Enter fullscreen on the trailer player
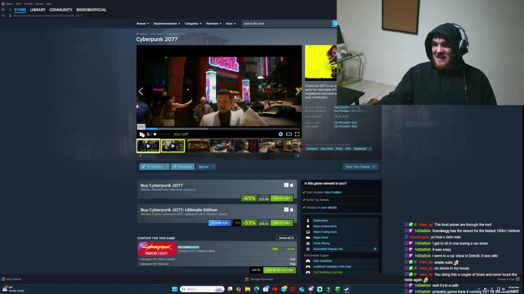Image resolution: width=524 pixels, height=294 pixels. click(297, 134)
